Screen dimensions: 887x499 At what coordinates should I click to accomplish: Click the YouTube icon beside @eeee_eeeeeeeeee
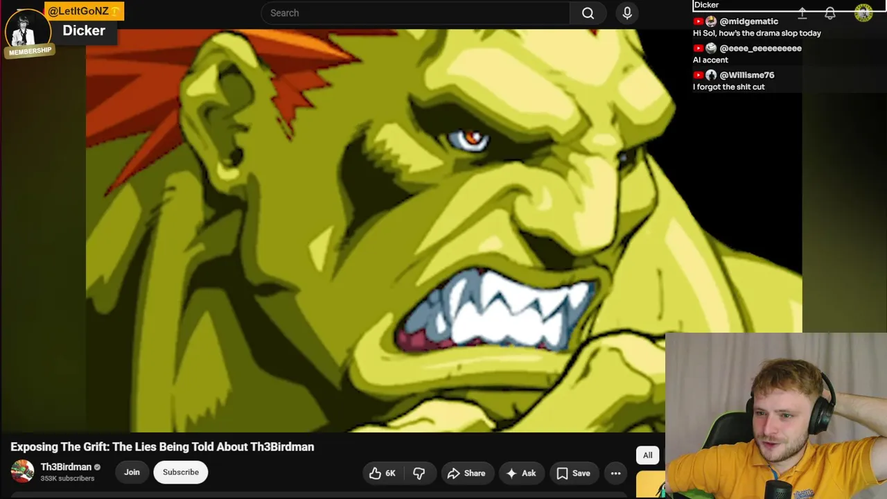coord(699,49)
